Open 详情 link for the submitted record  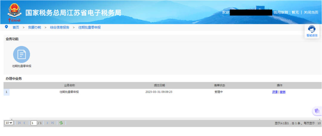275,92
